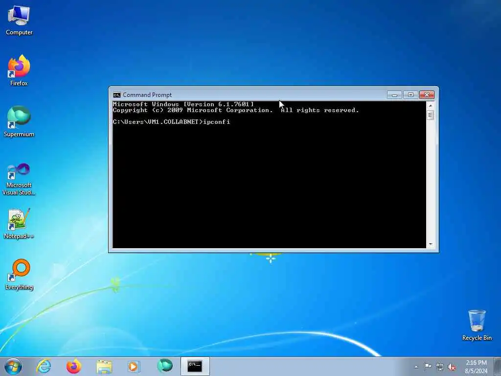This screenshot has height=376, width=501.
Task: Open the Computer desktop icon
Action: (19, 21)
